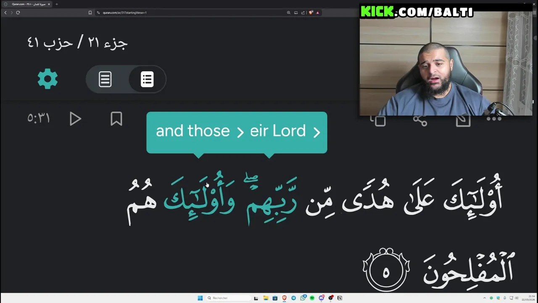Open Task View from the taskbar
538x303 pixels.
(x=256, y=298)
